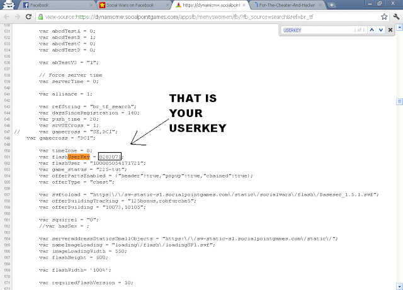Reload the page source view
Viewport: 403px width, 290px height.
pos(28,17)
